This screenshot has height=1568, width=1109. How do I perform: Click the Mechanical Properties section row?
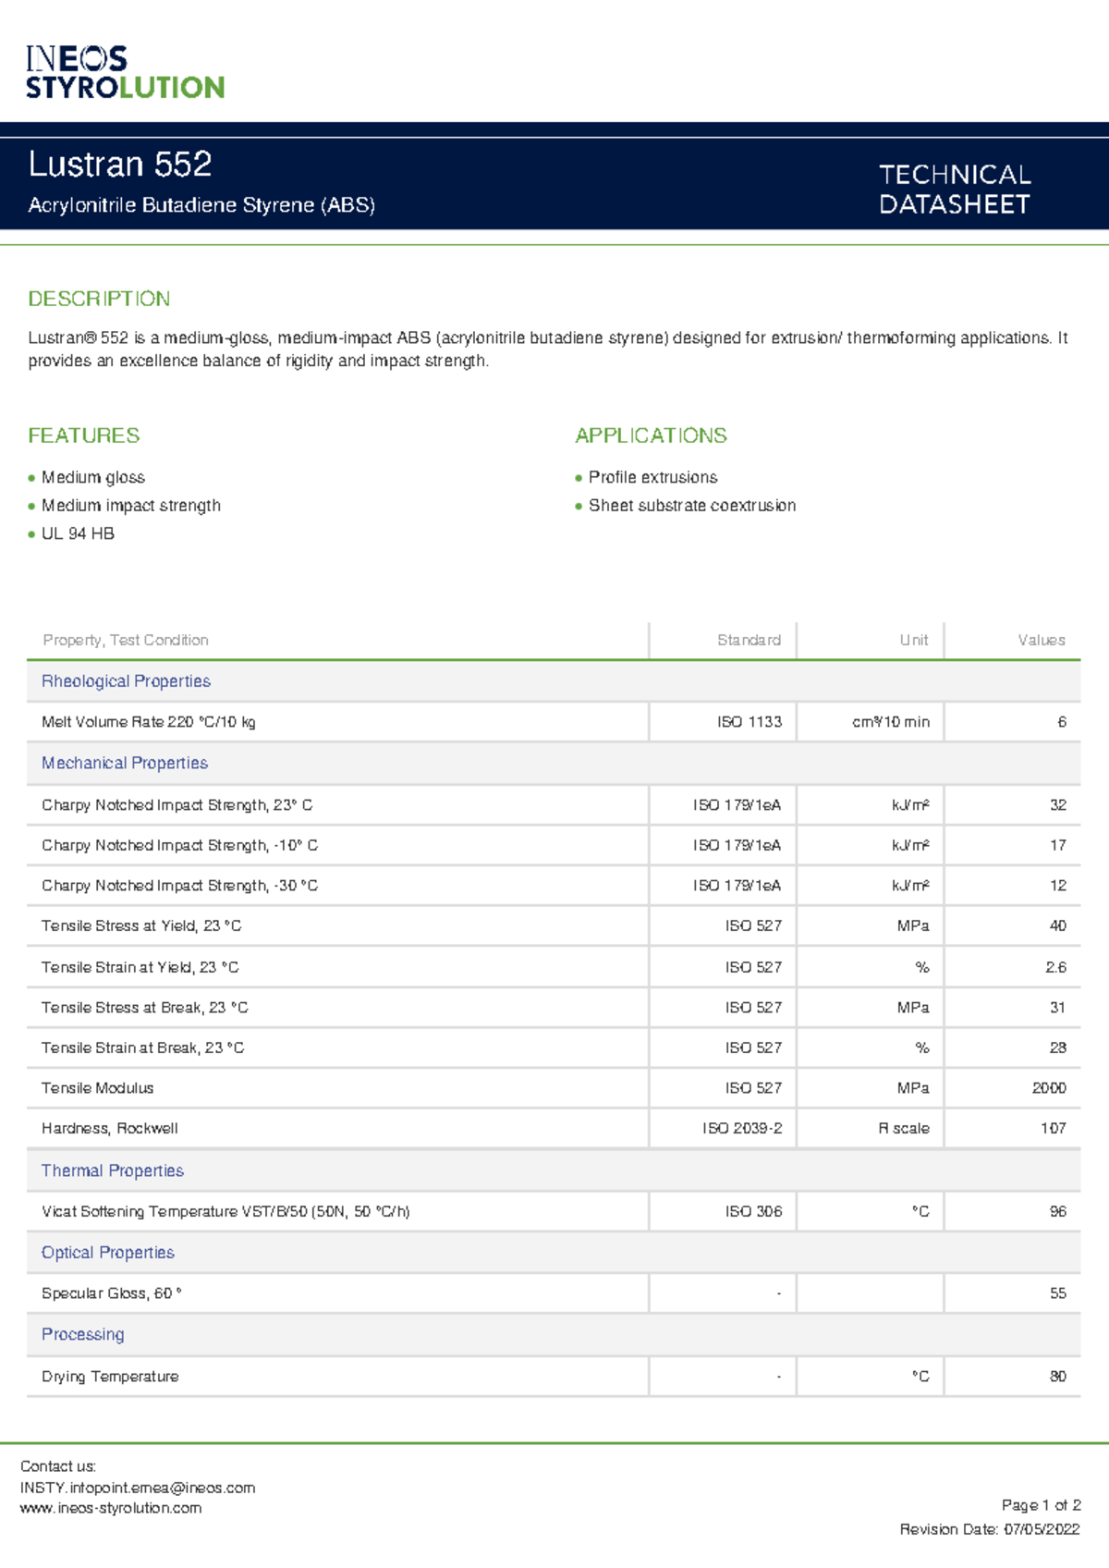pyautogui.click(x=554, y=764)
